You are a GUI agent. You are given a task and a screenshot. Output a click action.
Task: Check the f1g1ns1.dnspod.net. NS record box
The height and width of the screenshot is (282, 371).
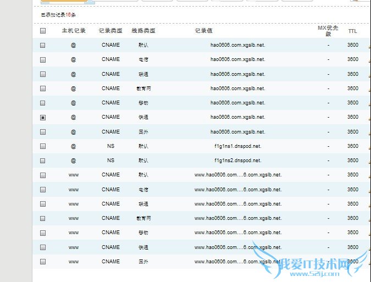click(43, 147)
